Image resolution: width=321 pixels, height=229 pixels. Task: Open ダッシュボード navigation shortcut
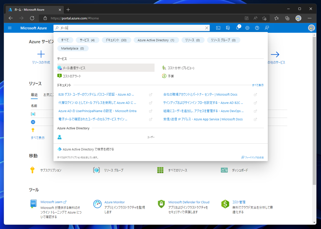234,170
